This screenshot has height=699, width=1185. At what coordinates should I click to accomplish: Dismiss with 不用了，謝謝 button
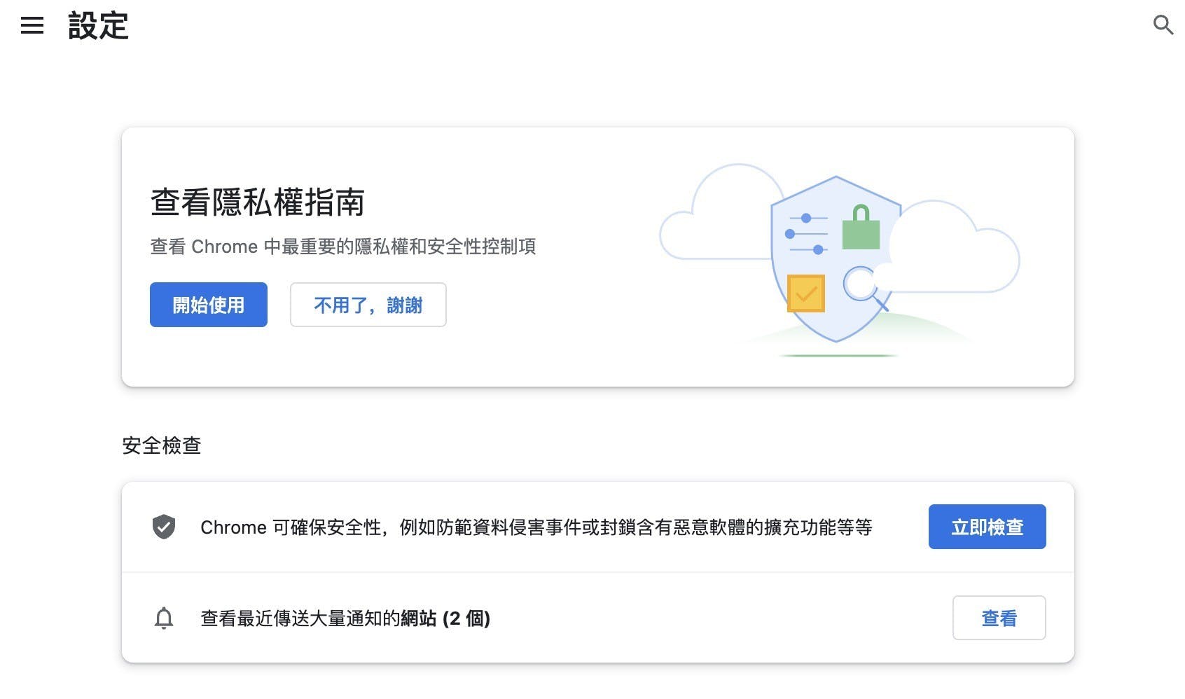point(368,305)
